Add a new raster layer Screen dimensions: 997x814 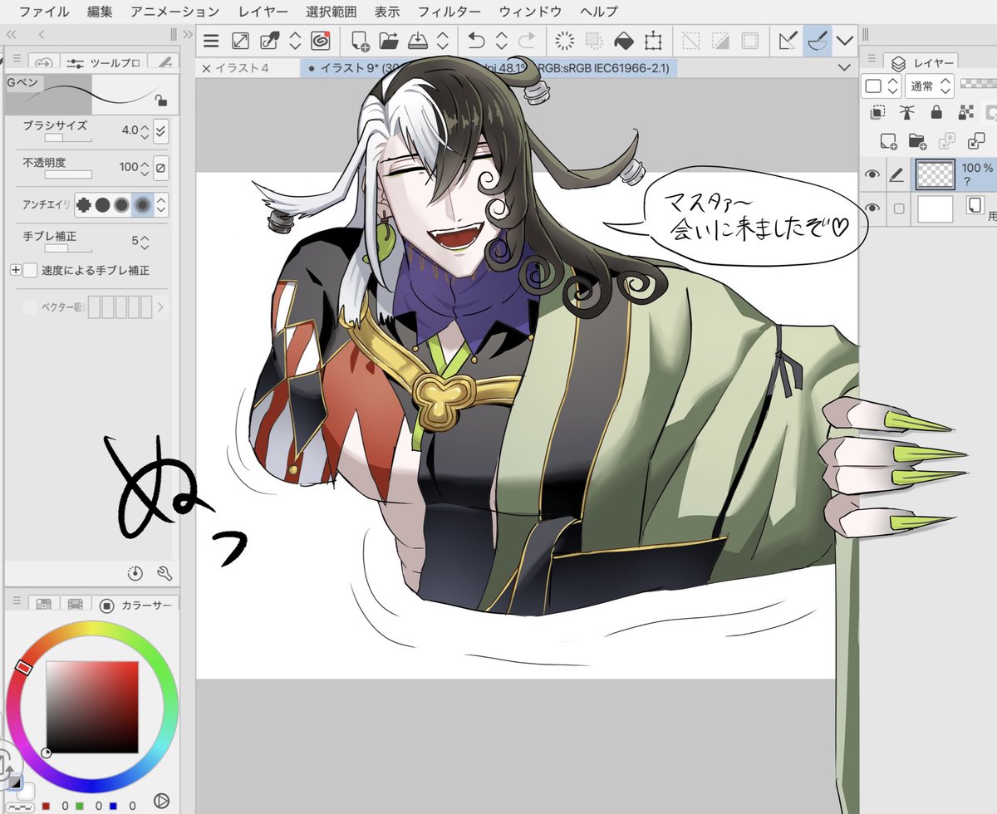887,140
